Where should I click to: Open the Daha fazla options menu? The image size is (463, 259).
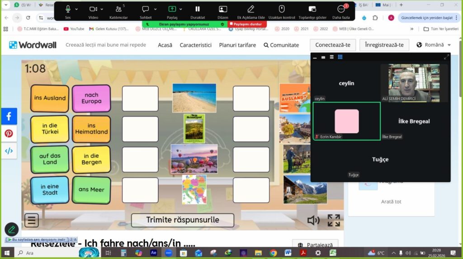(341, 9)
